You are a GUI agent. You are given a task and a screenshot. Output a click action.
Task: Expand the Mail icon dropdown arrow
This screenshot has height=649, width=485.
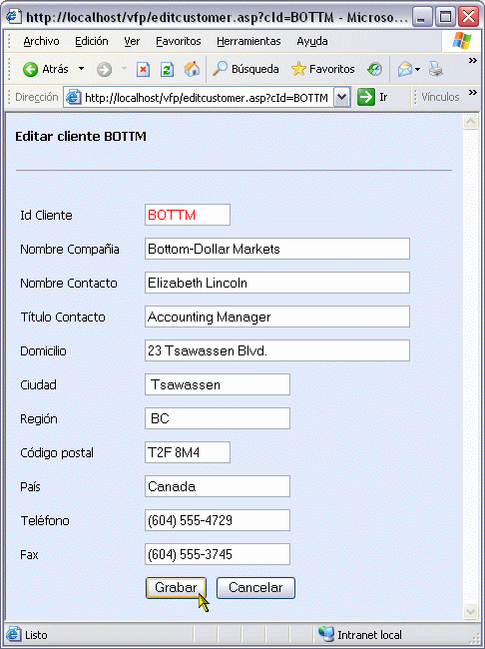tap(417, 69)
